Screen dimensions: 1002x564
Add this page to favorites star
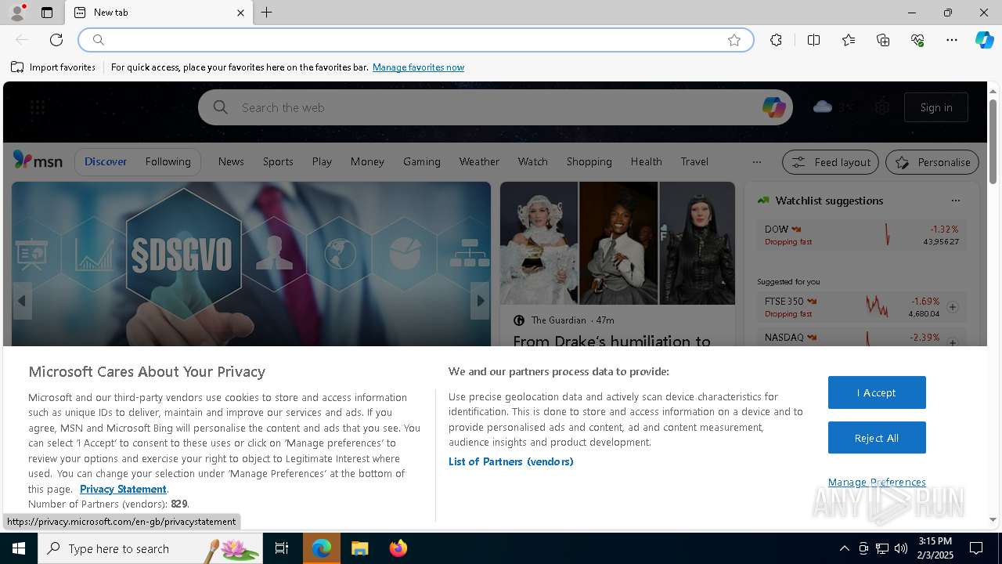point(734,40)
